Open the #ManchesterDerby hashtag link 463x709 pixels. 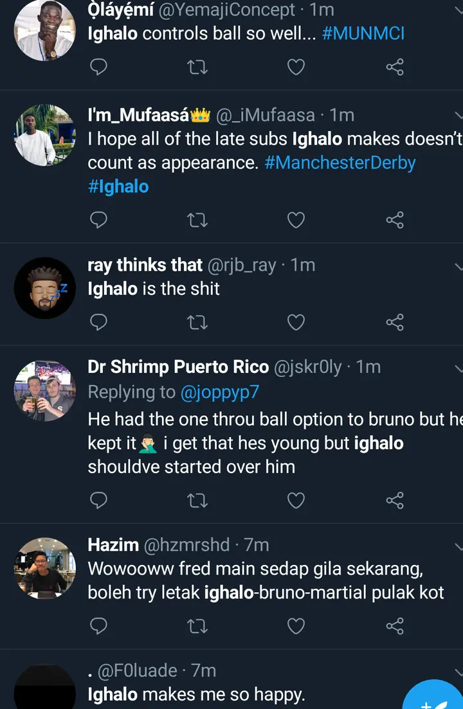(340, 163)
